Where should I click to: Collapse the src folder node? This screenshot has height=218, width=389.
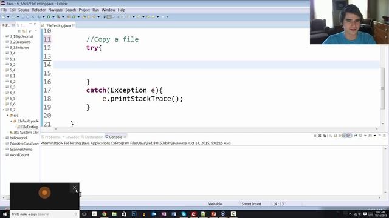point(7,116)
